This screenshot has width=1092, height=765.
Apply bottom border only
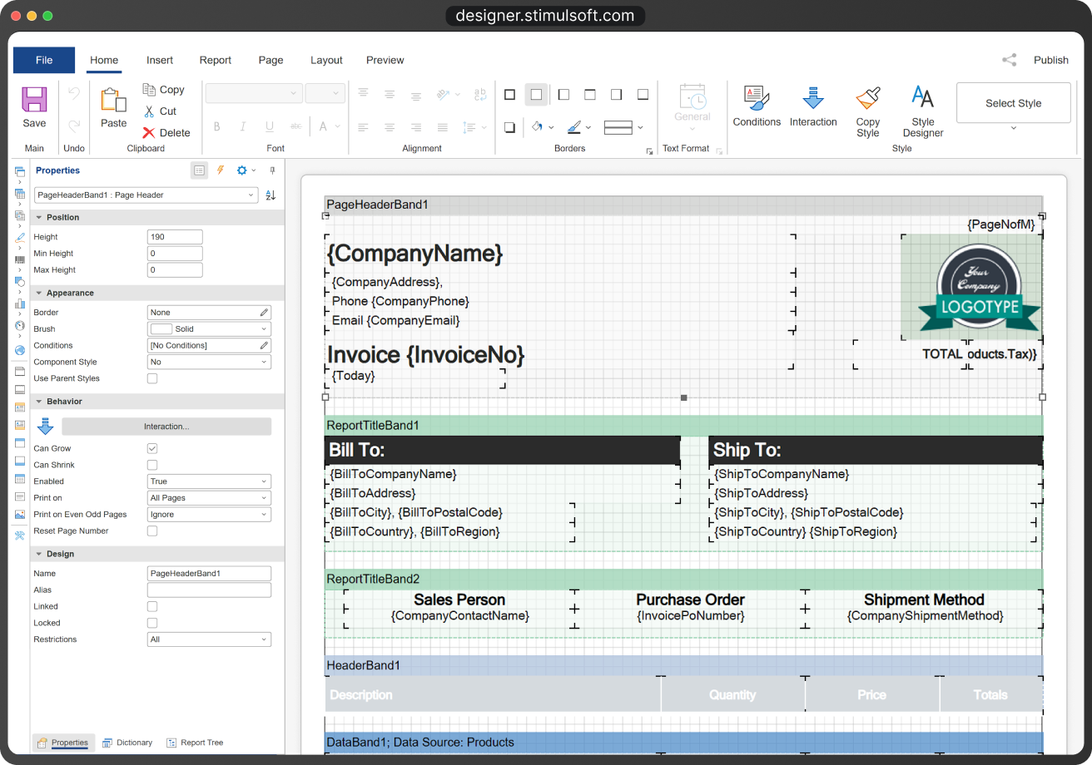pyautogui.click(x=643, y=95)
